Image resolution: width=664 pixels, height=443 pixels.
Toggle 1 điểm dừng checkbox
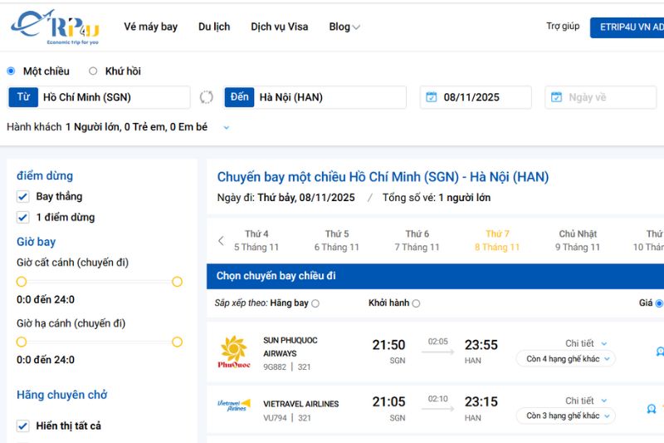pos(23,217)
